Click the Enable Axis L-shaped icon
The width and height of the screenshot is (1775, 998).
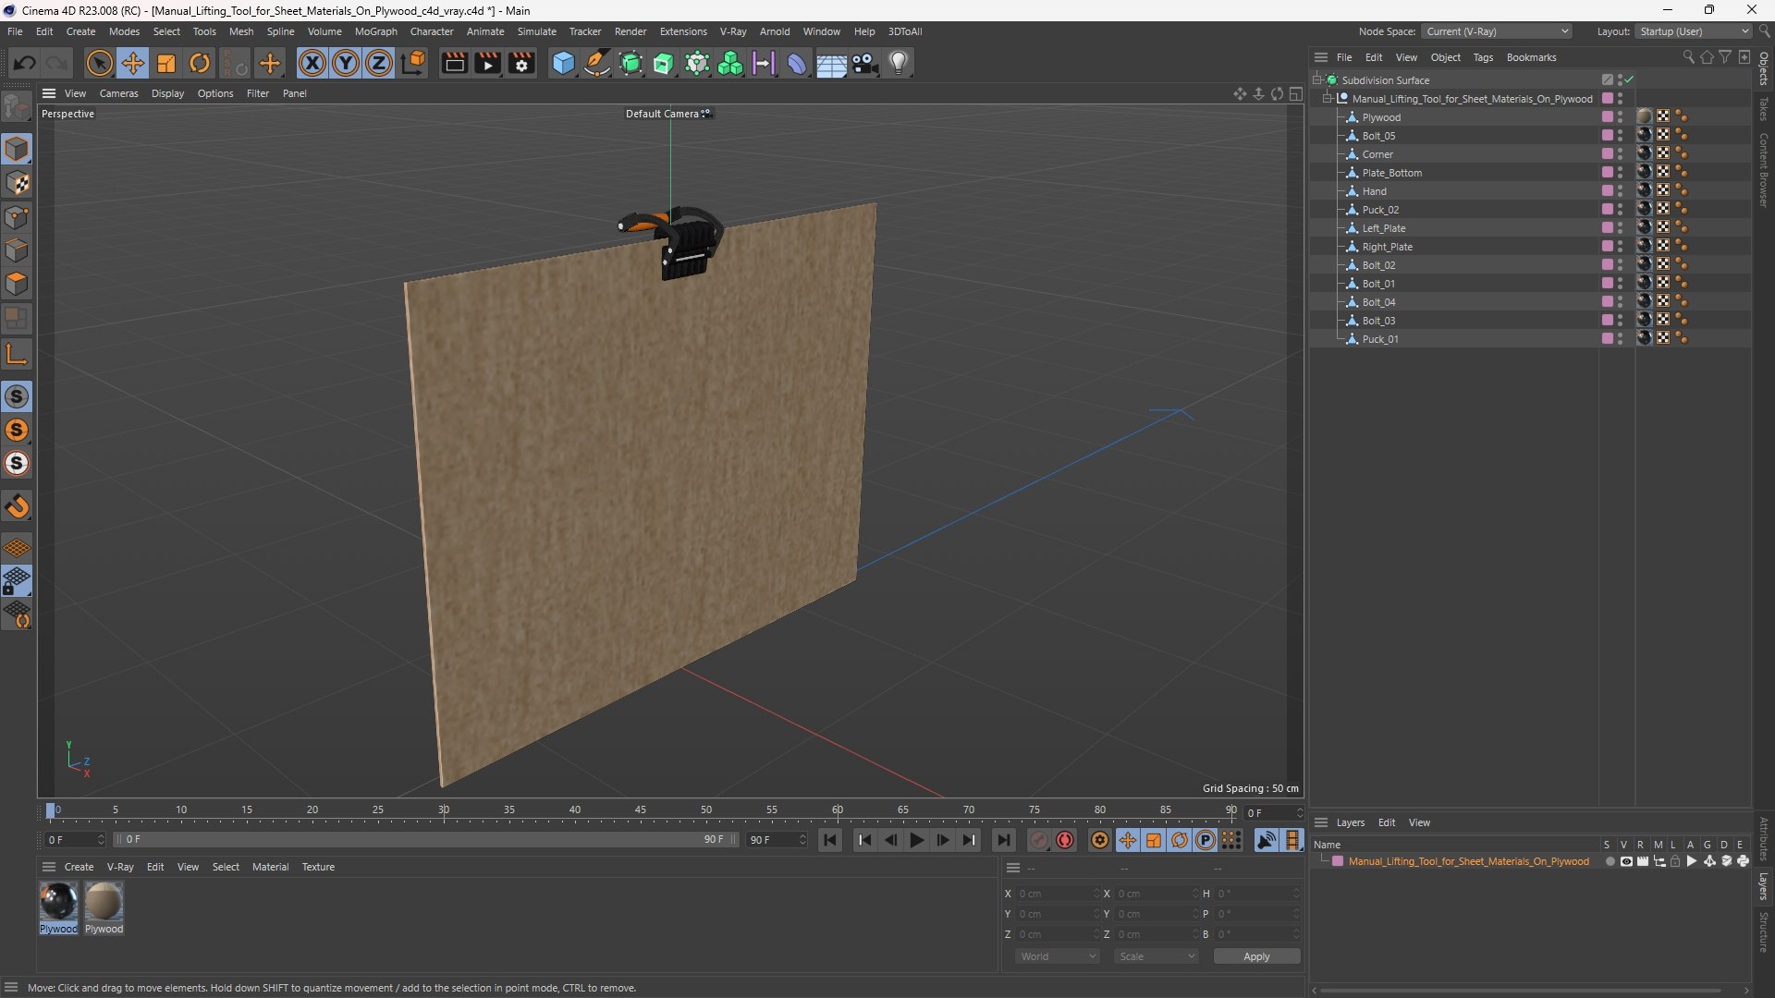(x=17, y=353)
